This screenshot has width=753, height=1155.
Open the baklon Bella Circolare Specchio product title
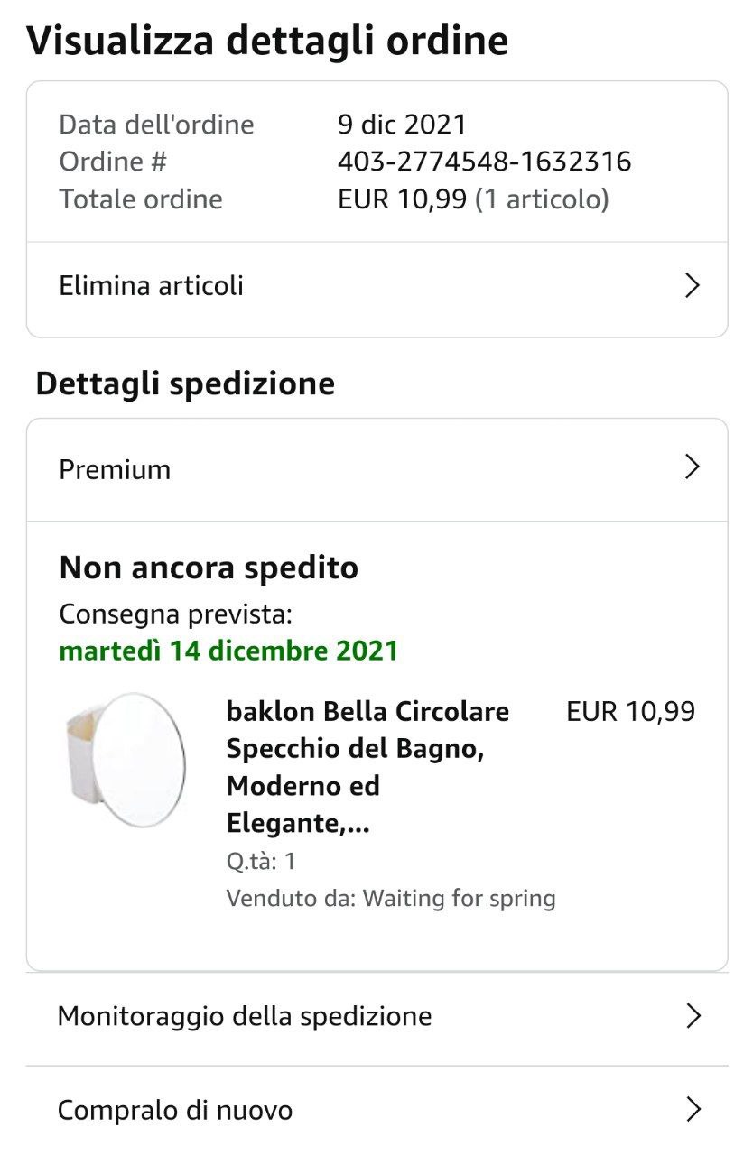click(x=367, y=767)
